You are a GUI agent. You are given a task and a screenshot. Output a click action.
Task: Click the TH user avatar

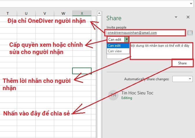coord(113,95)
